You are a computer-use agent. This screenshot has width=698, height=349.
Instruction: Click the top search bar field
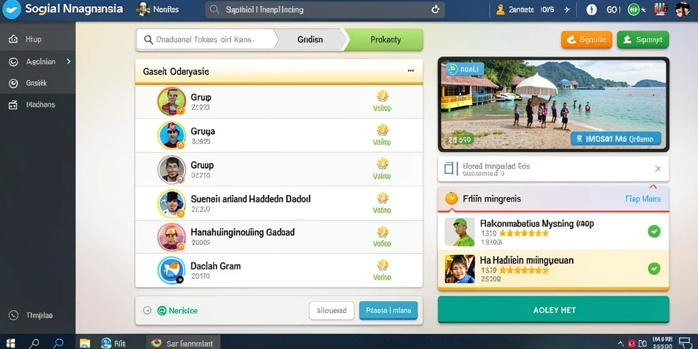pyautogui.click(x=325, y=10)
